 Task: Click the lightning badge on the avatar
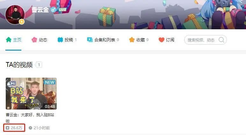point(22,21)
